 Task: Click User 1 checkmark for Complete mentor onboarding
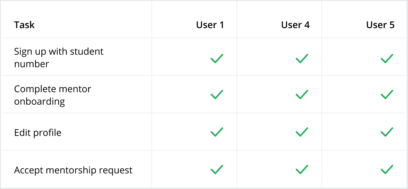coord(217,94)
